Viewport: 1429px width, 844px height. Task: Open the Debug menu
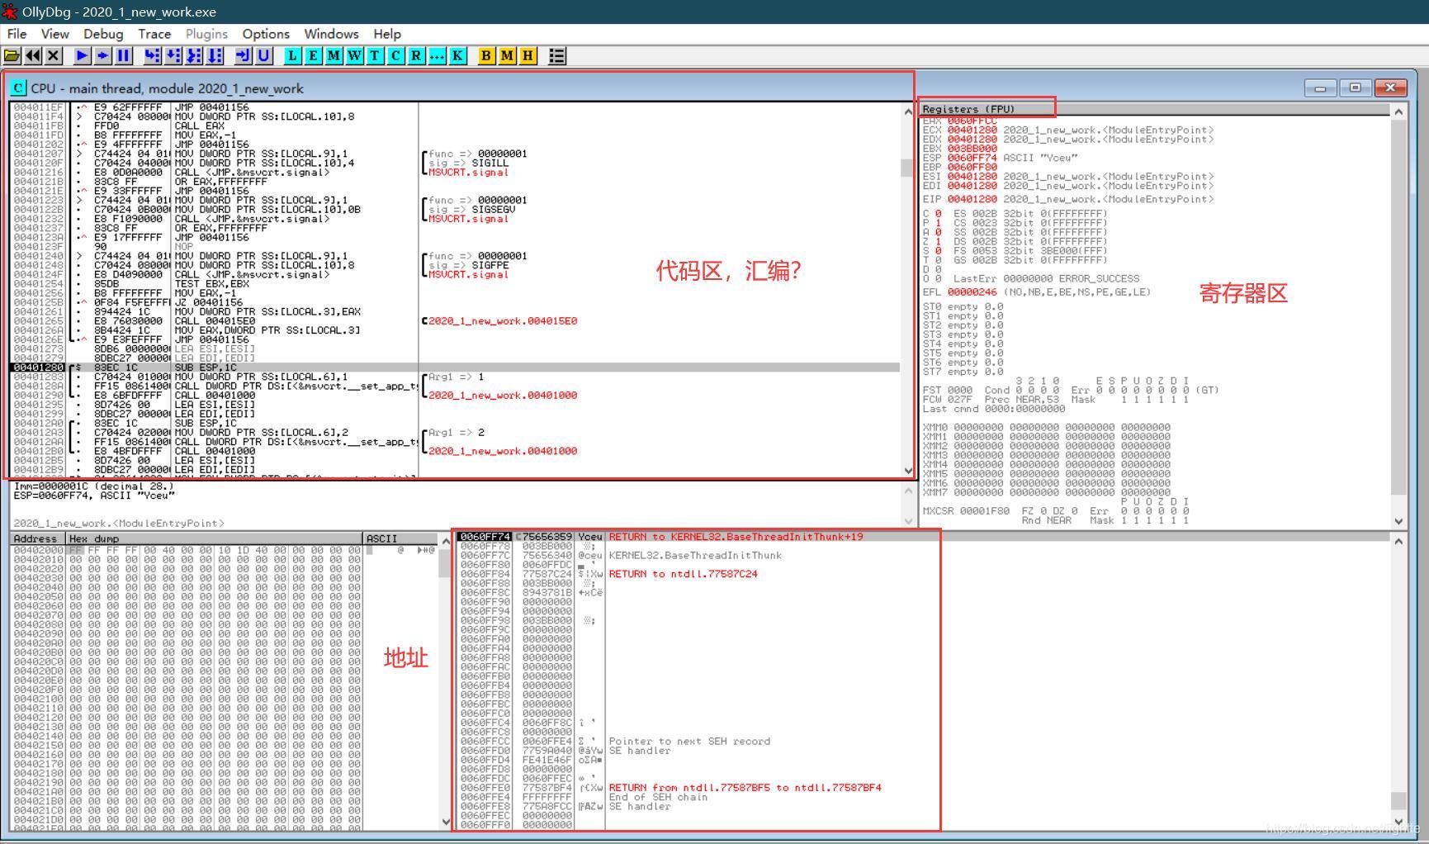pos(103,34)
